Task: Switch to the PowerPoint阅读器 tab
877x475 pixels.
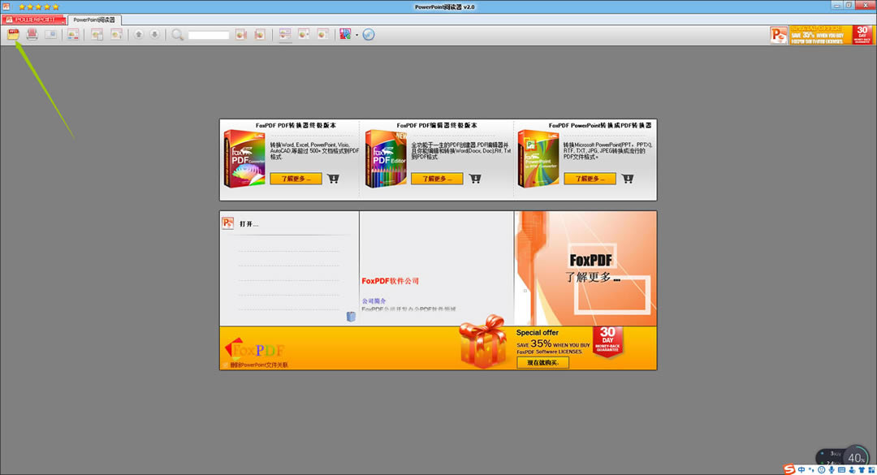Action: (93, 19)
